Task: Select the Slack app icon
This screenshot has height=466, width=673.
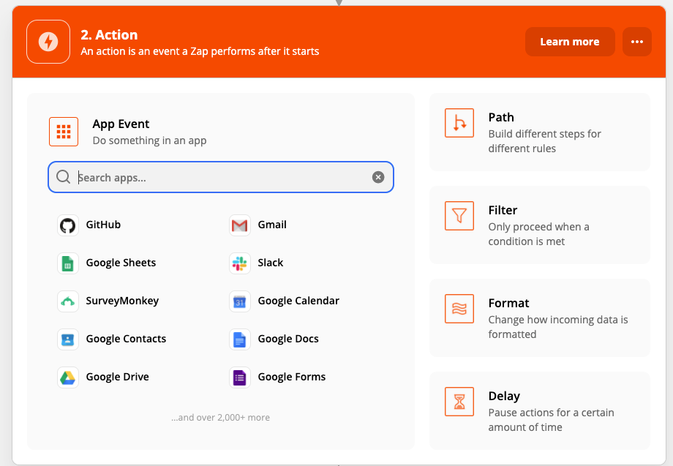Action: tap(239, 263)
